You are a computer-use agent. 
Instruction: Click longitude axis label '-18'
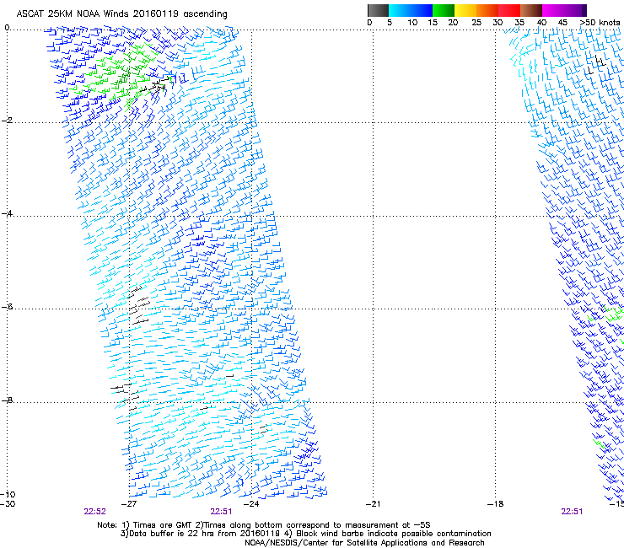click(x=496, y=504)
